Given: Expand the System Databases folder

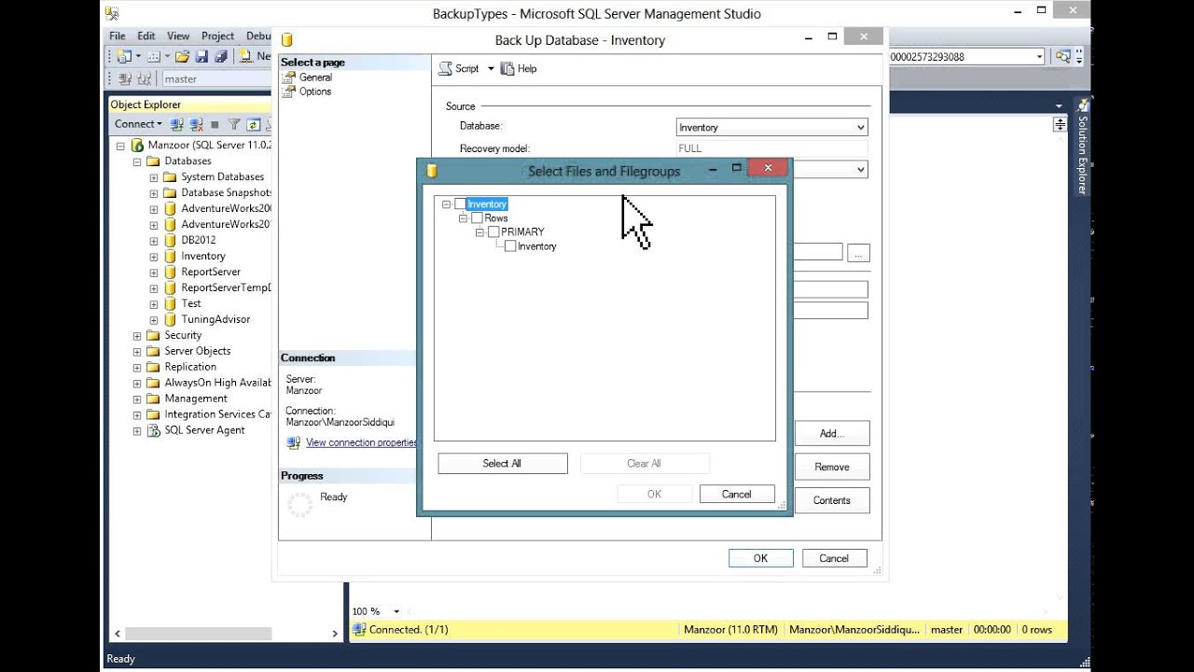Looking at the screenshot, I should click(x=154, y=177).
